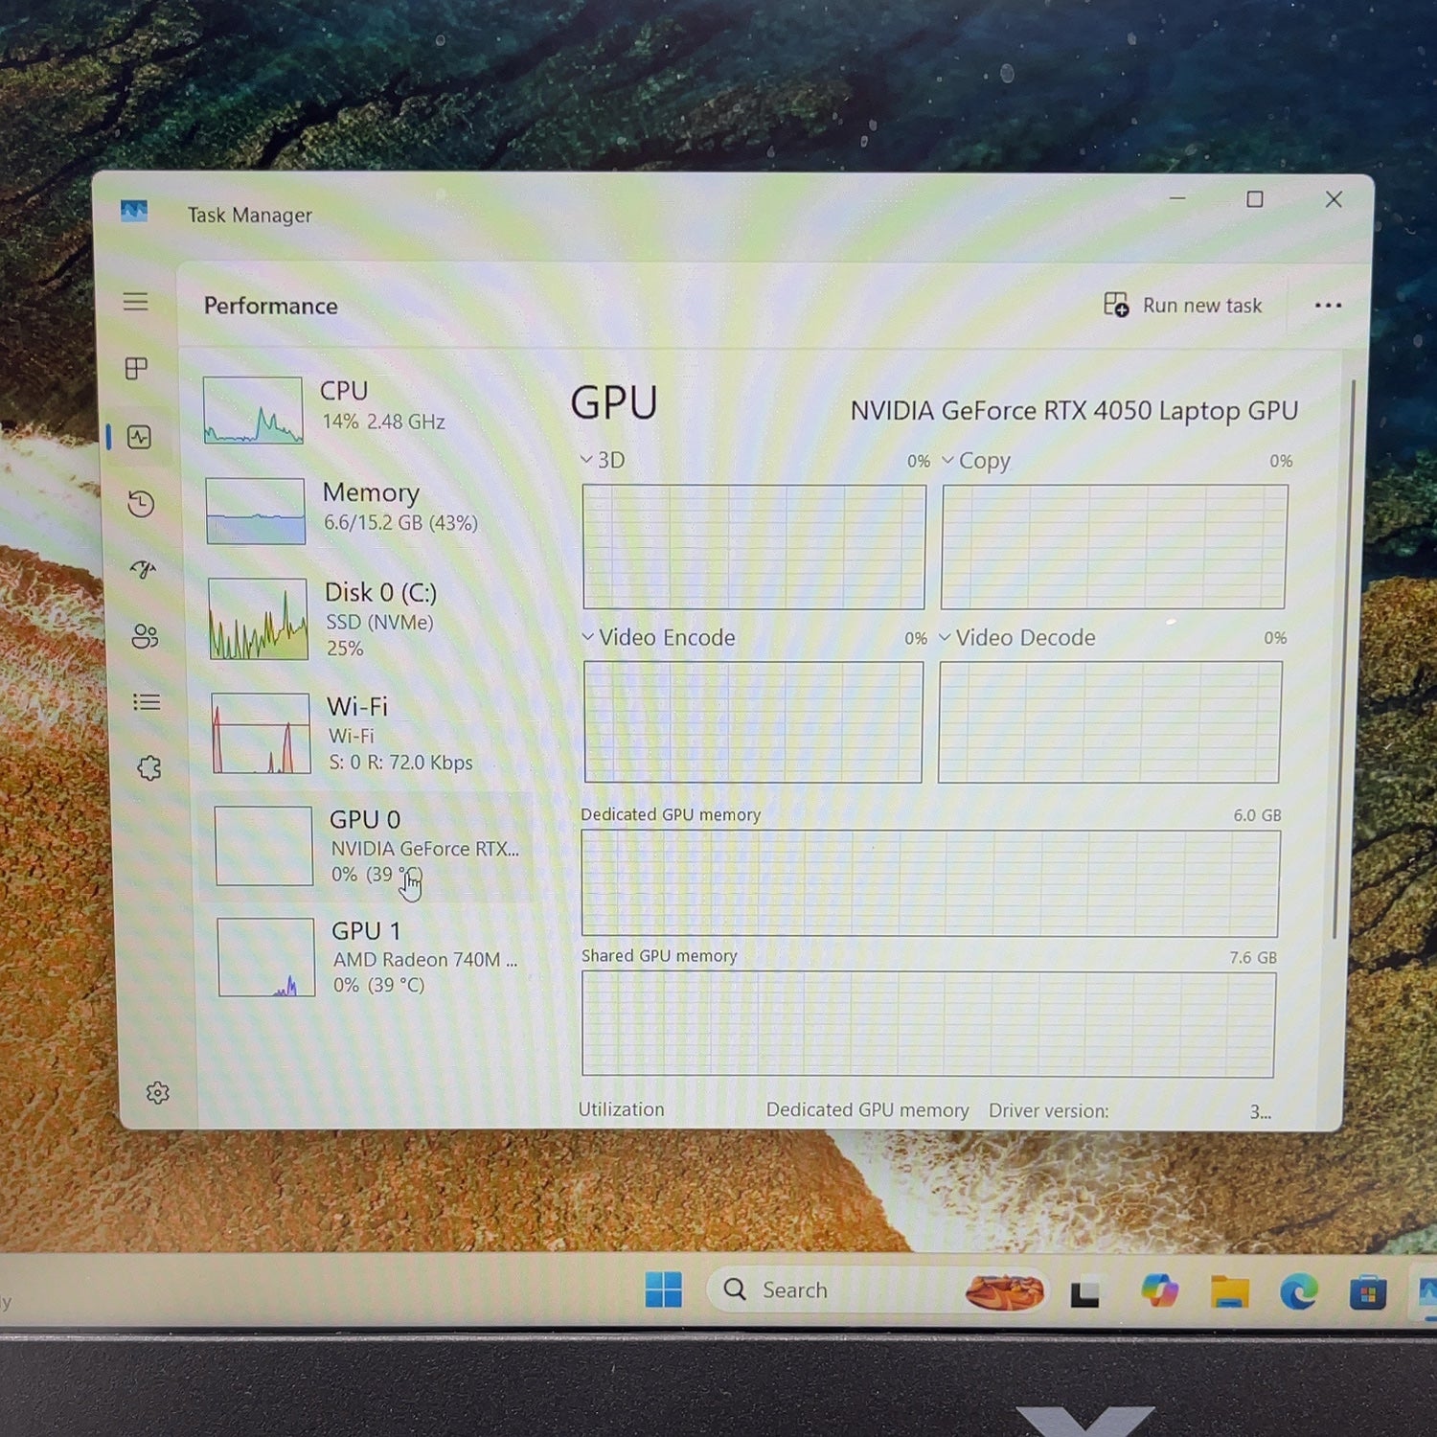Click the '7.6 GB' shared memory value

[1253, 957]
